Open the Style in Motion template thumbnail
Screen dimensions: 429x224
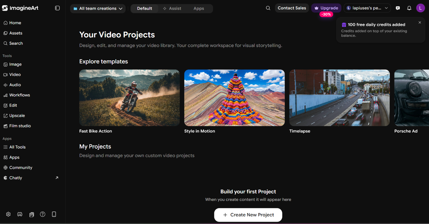point(234,98)
